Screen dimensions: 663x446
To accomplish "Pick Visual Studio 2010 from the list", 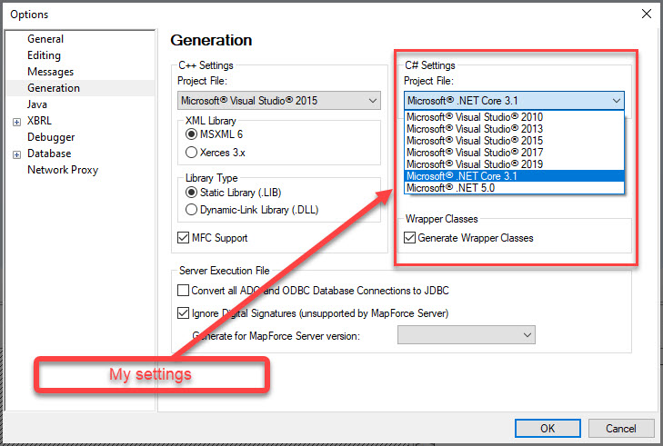I will pyautogui.click(x=514, y=117).
